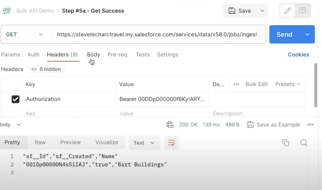This screenshot has width=322, height=190.
Task: Open the Presets dropdown
Action: 288,84
